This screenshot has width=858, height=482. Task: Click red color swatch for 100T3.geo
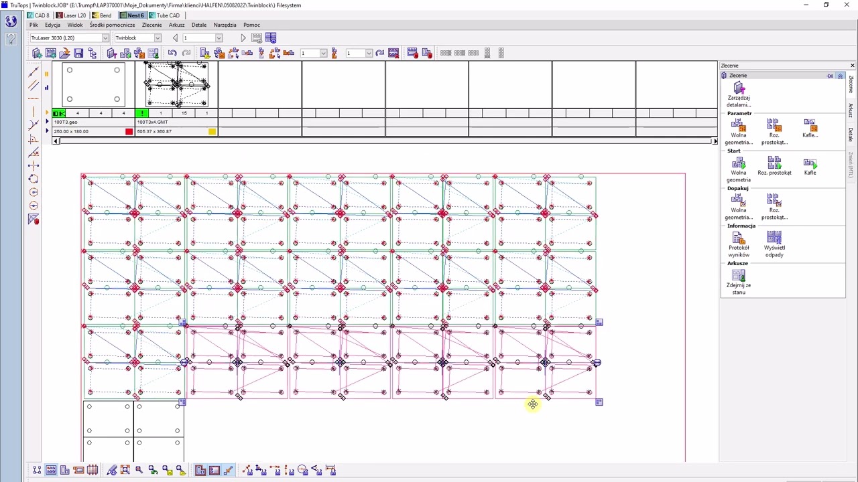(x=129, y=131)
